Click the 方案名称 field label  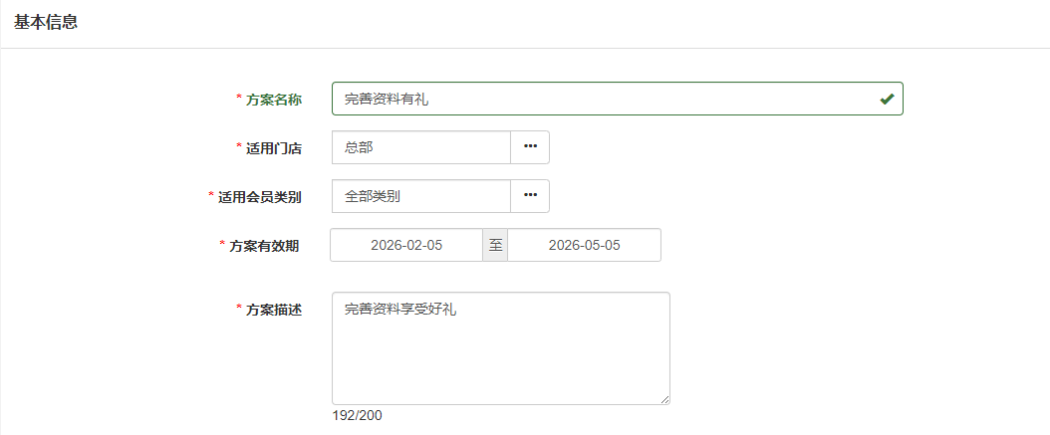(x=274, y=100)
